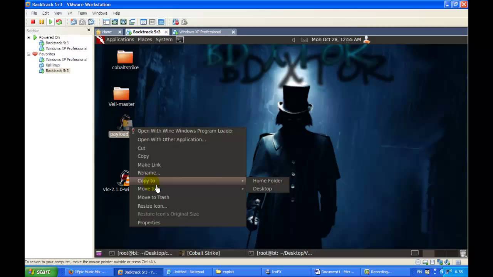Open the Windows menu

[100, 13]
